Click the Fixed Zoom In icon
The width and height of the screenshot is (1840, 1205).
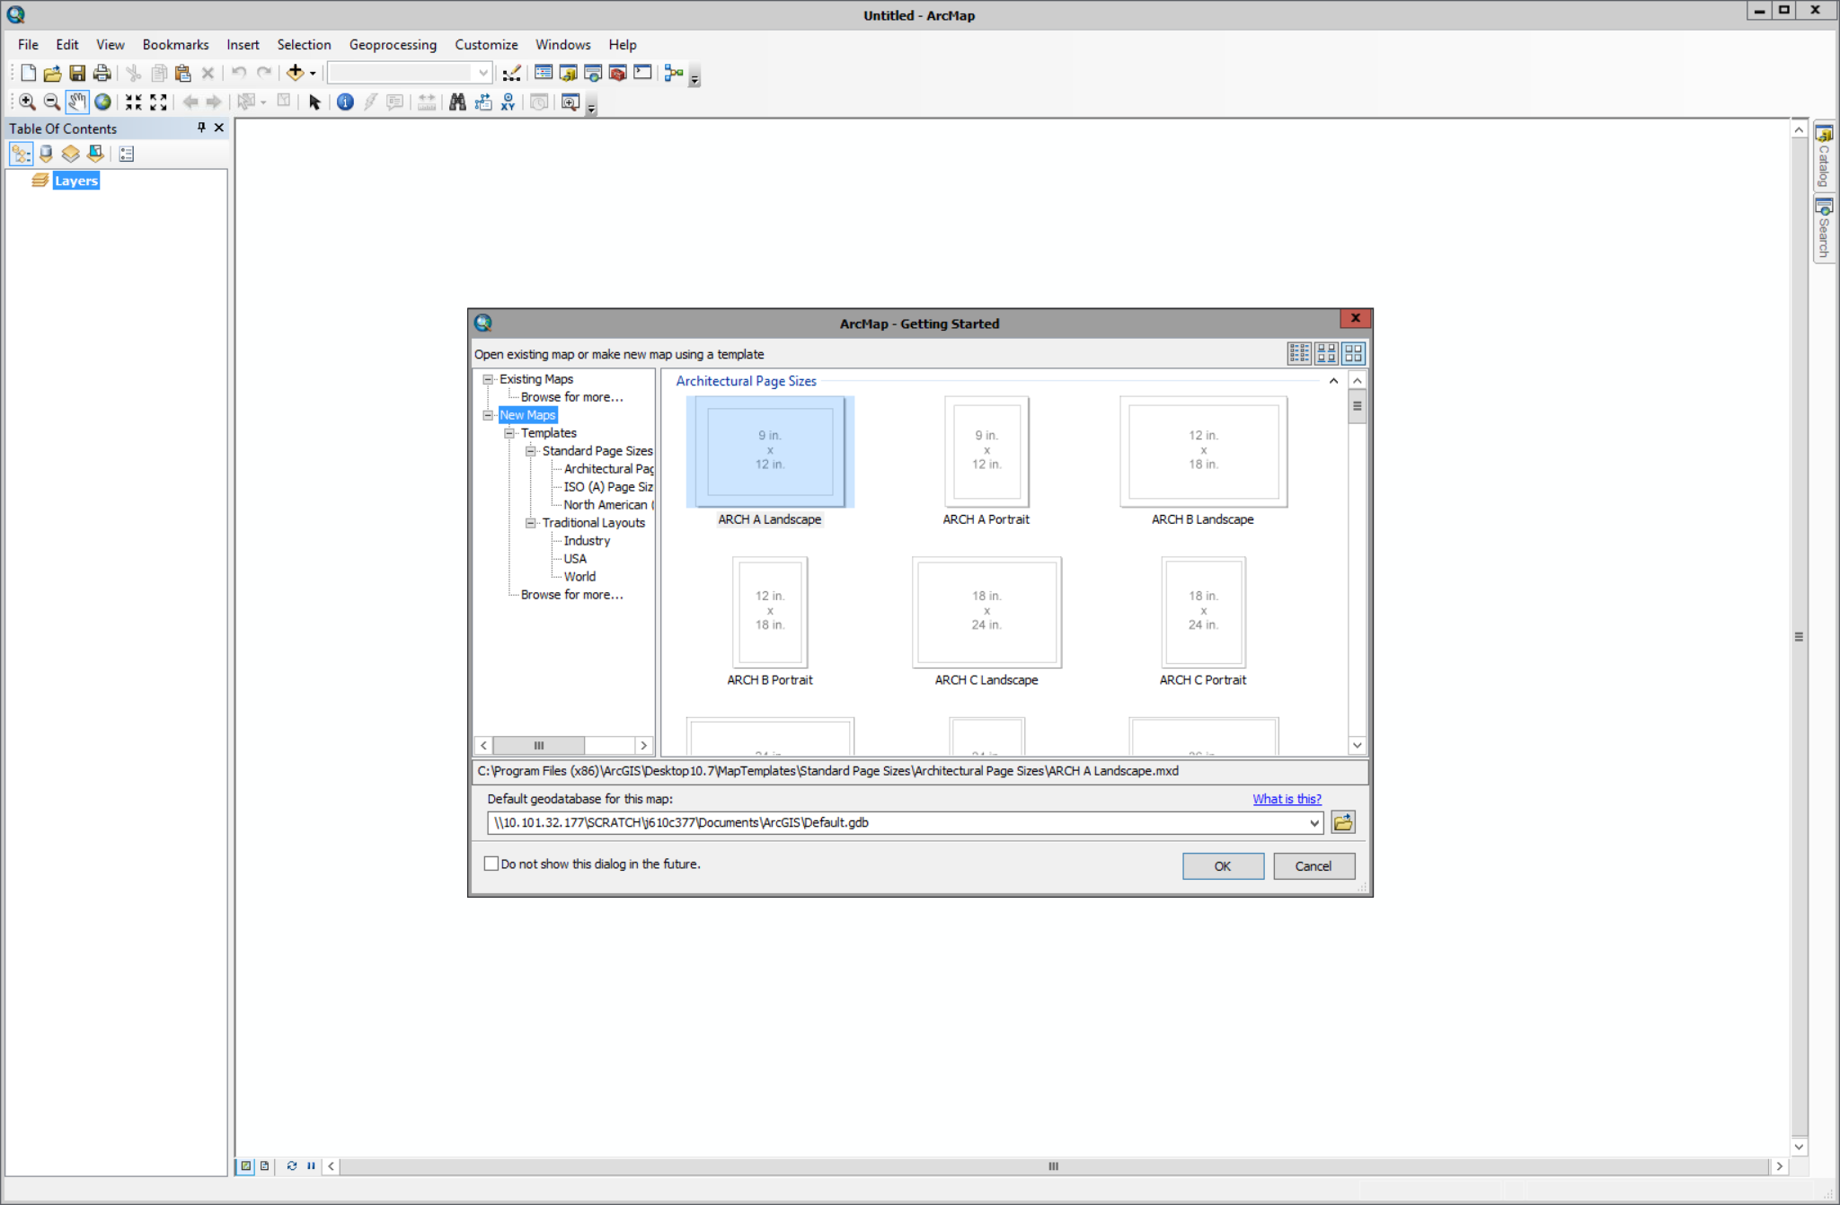click(x=133, y=102)
